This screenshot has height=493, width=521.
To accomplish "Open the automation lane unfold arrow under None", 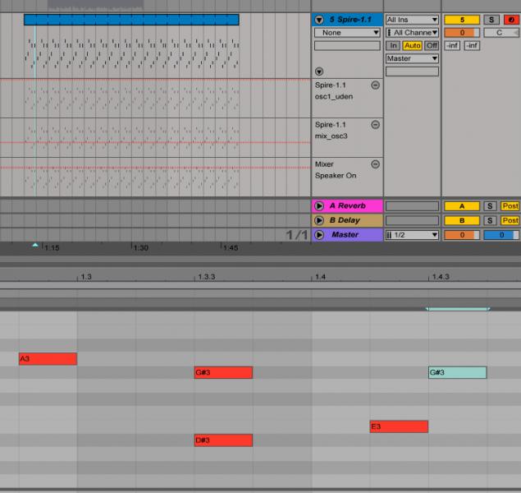I will point(319,71).
